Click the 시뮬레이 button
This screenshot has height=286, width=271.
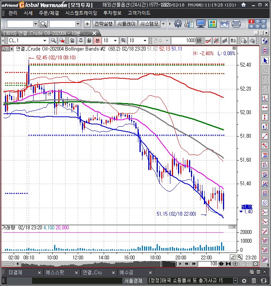pyautogui.click(x=126, y=24)
